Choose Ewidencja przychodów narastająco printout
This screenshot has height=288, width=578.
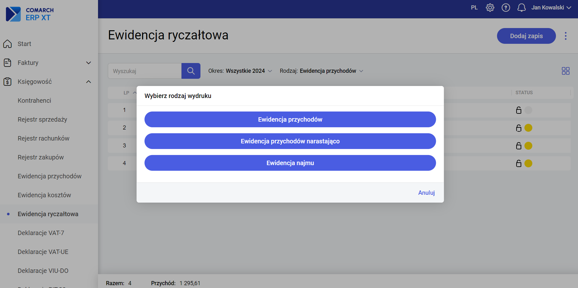click(290, 141)
